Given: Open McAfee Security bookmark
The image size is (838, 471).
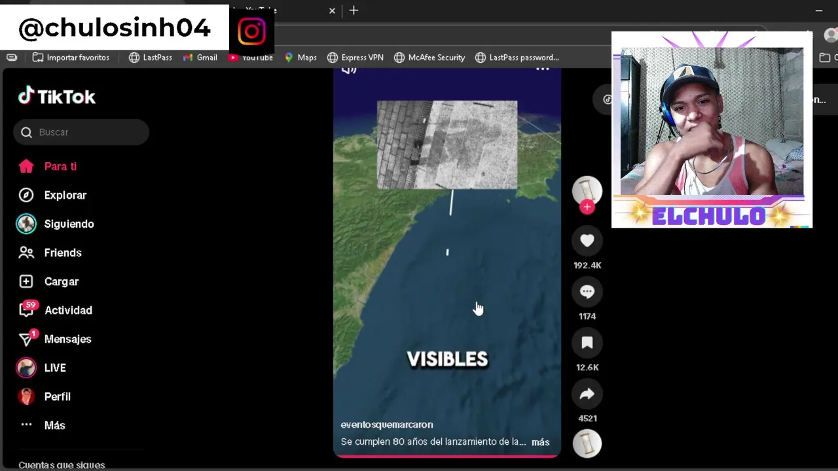Looking at the screenshot, I should click(x=429, y=58).
